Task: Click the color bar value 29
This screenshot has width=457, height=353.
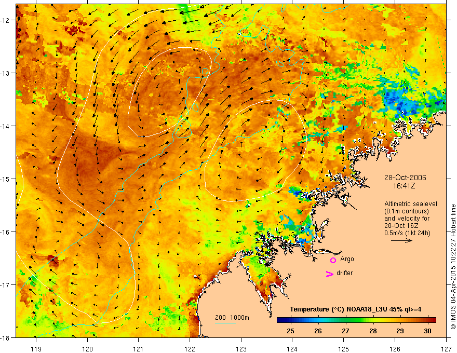Action: [x=400, y=331]
